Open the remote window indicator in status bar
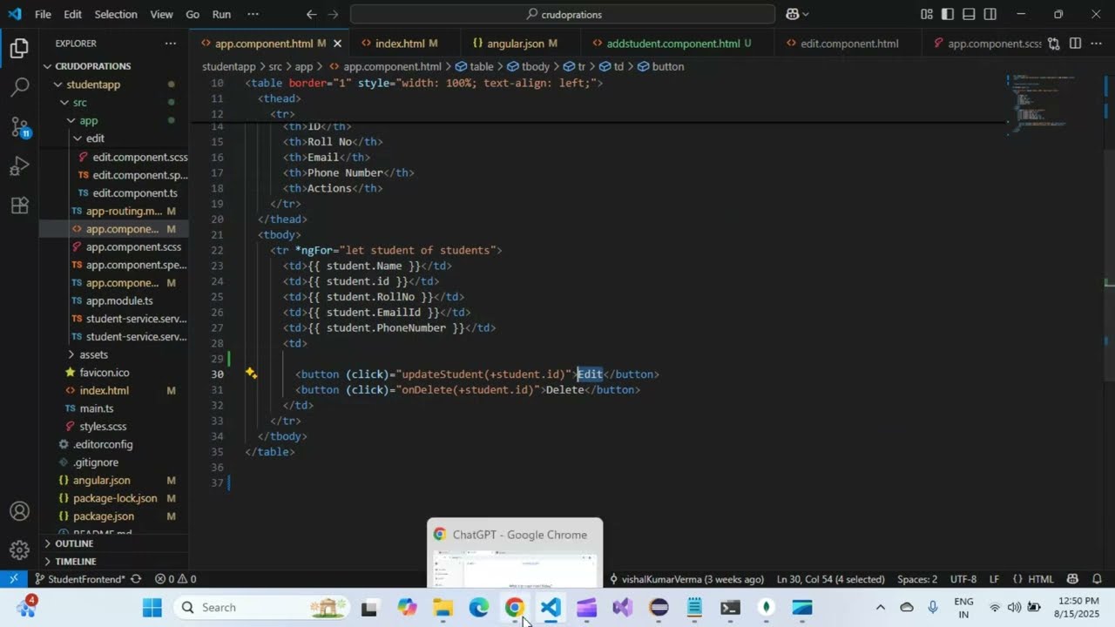1115x627 pixels. tap(14, 579)
